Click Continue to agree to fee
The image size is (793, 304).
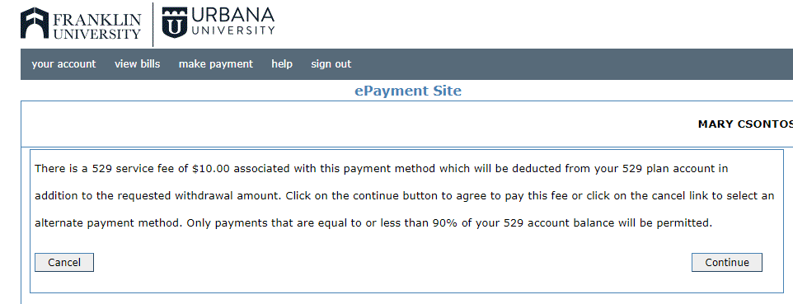727,262
